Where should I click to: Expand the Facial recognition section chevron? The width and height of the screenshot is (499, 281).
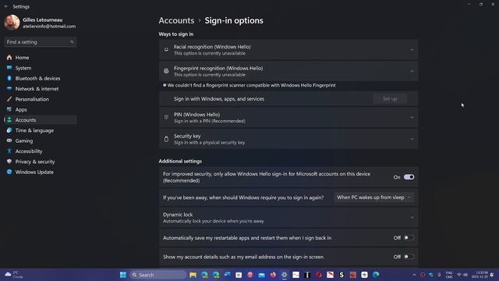[412, 50]
